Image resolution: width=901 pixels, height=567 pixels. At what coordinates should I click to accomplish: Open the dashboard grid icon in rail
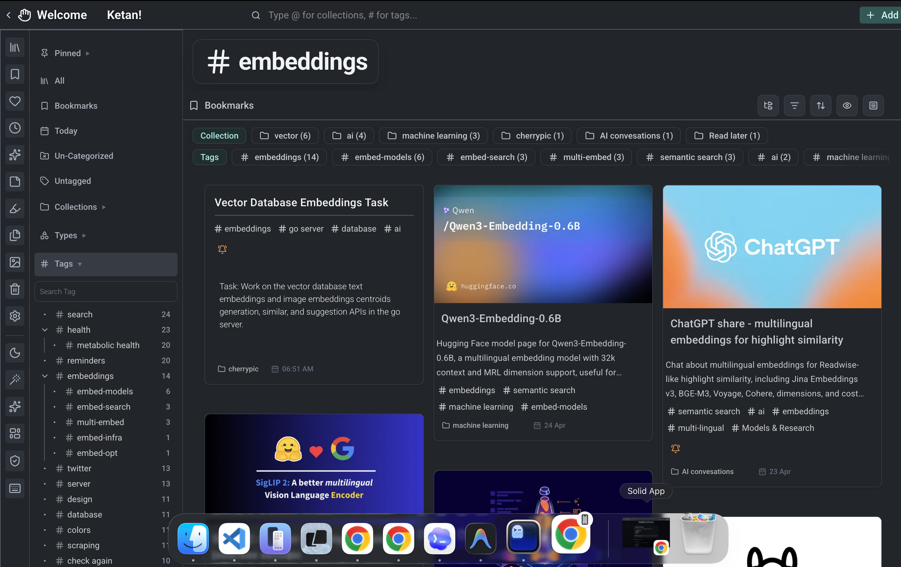(x=15, y=433)
